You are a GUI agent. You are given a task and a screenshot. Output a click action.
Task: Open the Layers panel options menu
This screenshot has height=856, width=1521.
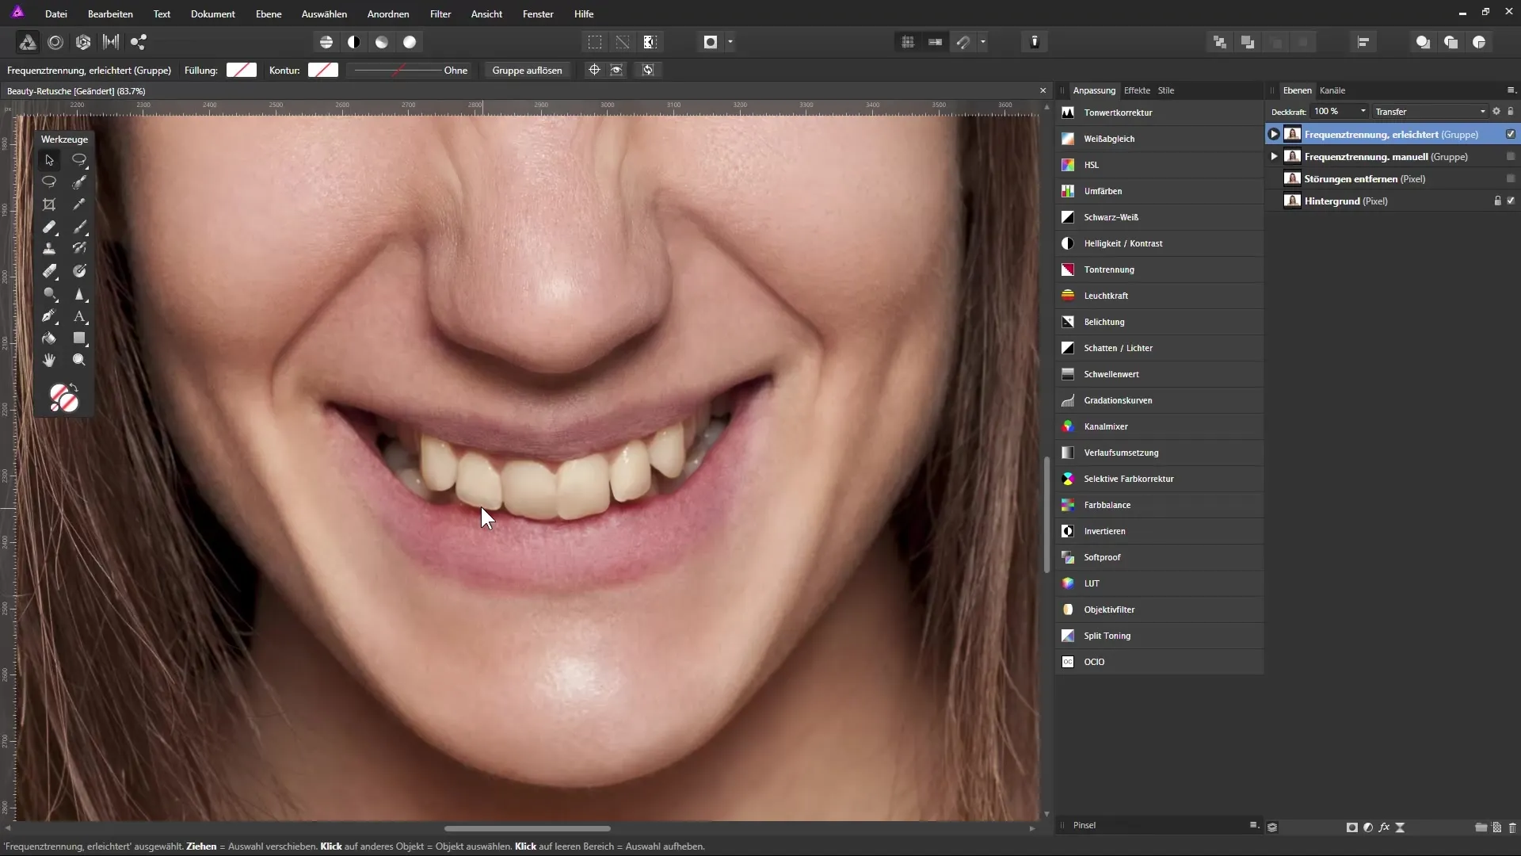pyautogui.click(x=1511, y=90)
